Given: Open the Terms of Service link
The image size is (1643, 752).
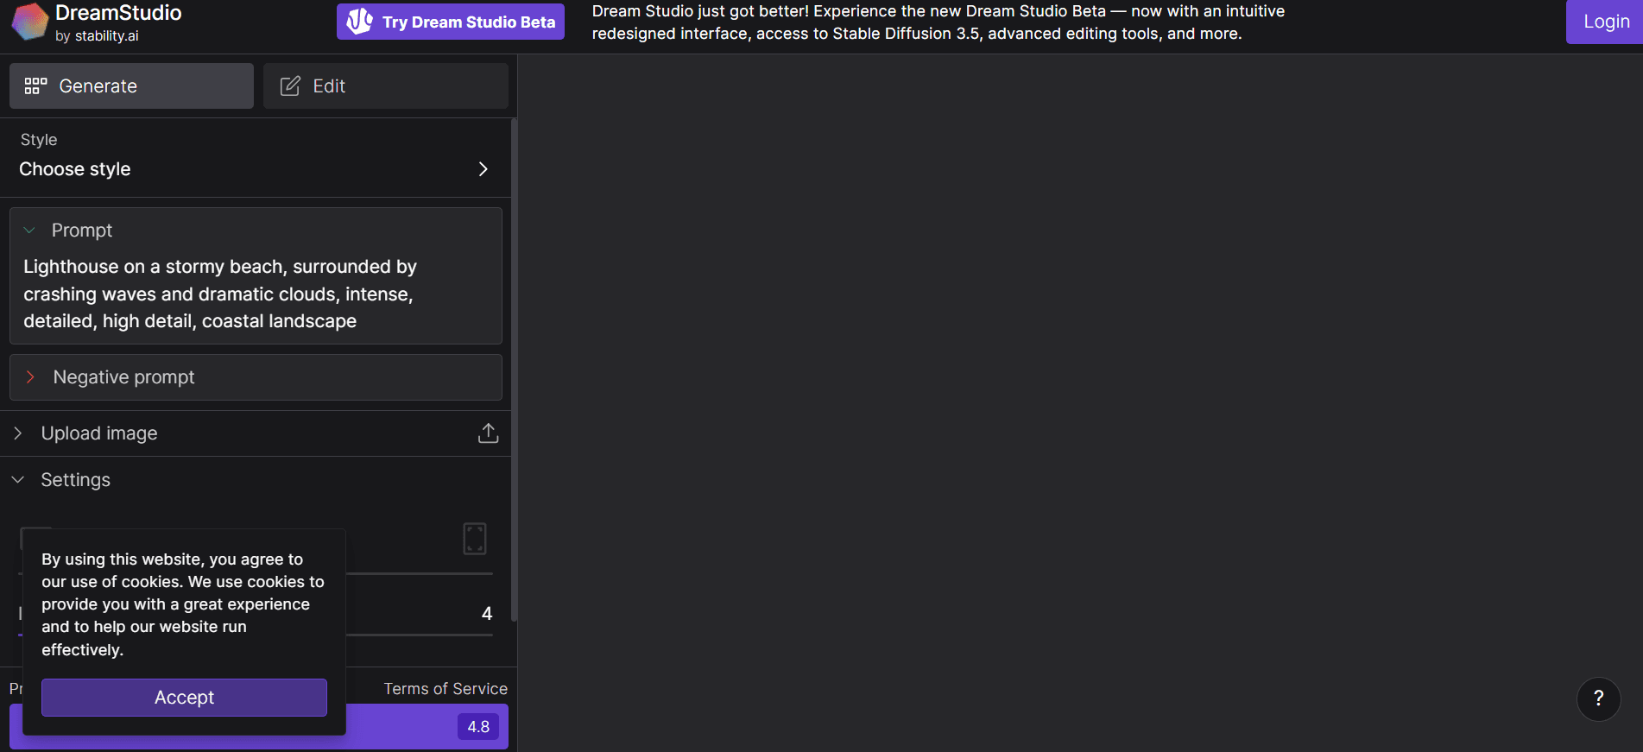Looking at the screenshot, I should 446,689.
